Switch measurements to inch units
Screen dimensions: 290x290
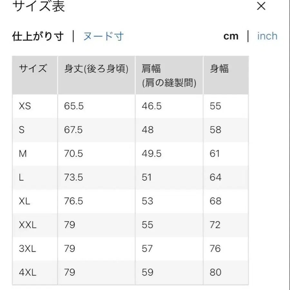coord(267,36)
